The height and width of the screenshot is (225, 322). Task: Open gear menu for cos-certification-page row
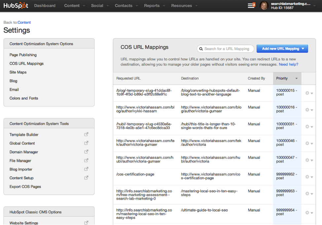click(309, 177)
